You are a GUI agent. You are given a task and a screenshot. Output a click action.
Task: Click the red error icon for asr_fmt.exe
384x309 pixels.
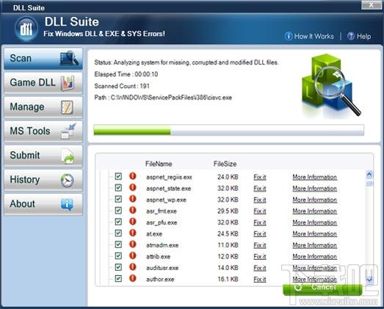133,210
